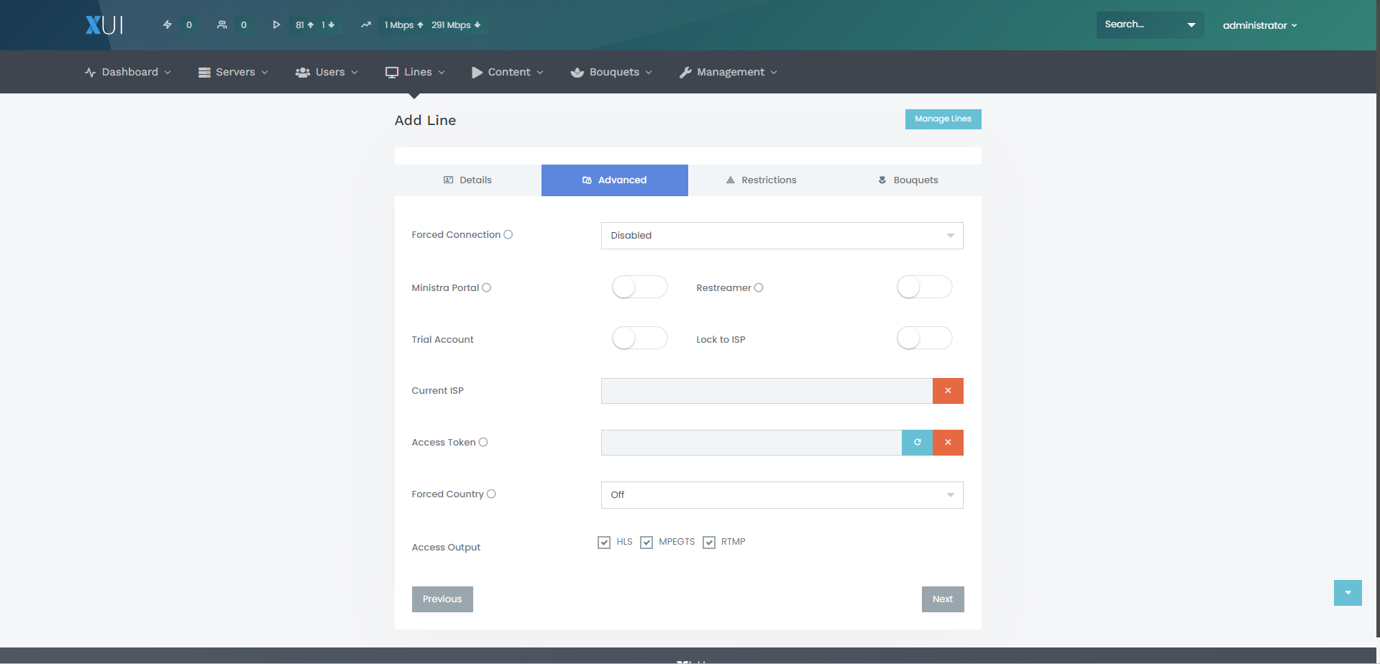Uncheck the RTMP output checkbox
1380x664 pixels.
[x=709, y=543]
